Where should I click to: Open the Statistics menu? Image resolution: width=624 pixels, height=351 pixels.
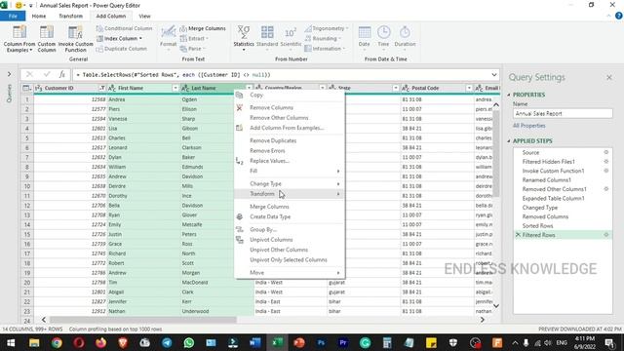coord(244,38)
